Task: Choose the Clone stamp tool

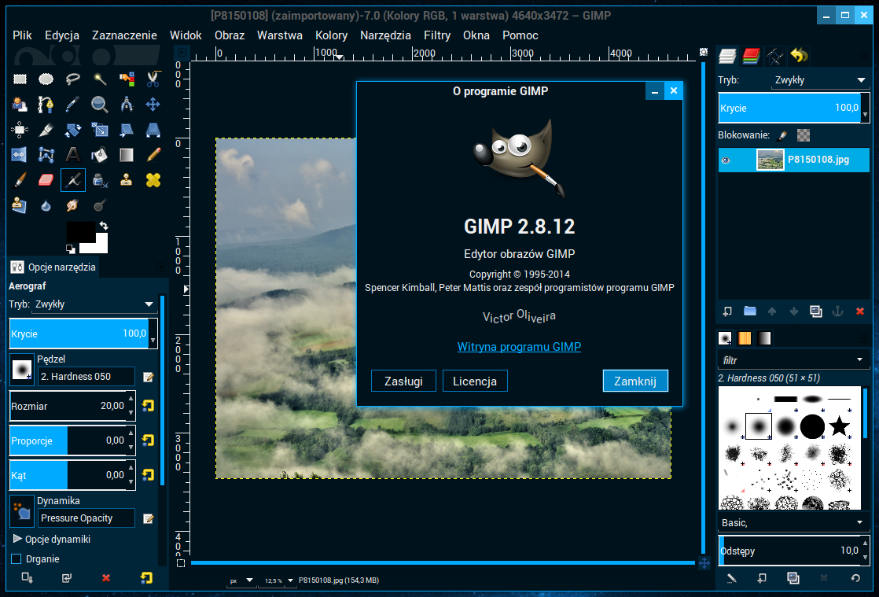Action: coord(127,180)
